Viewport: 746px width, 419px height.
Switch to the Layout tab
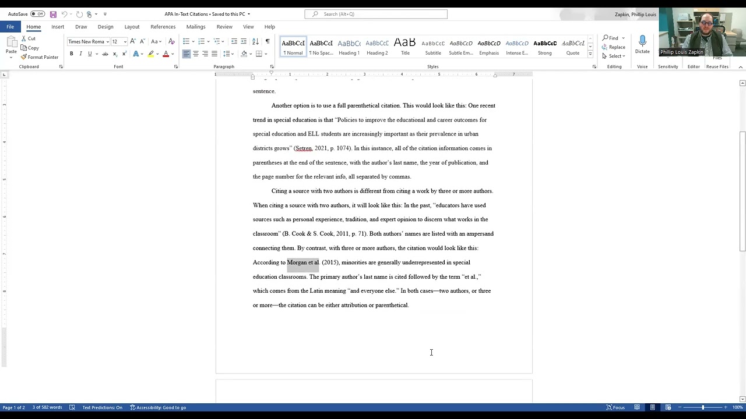(x=132, y=27)
